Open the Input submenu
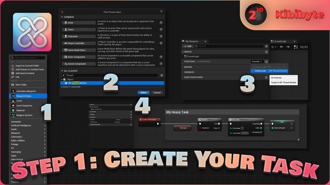 coord(28,156)
